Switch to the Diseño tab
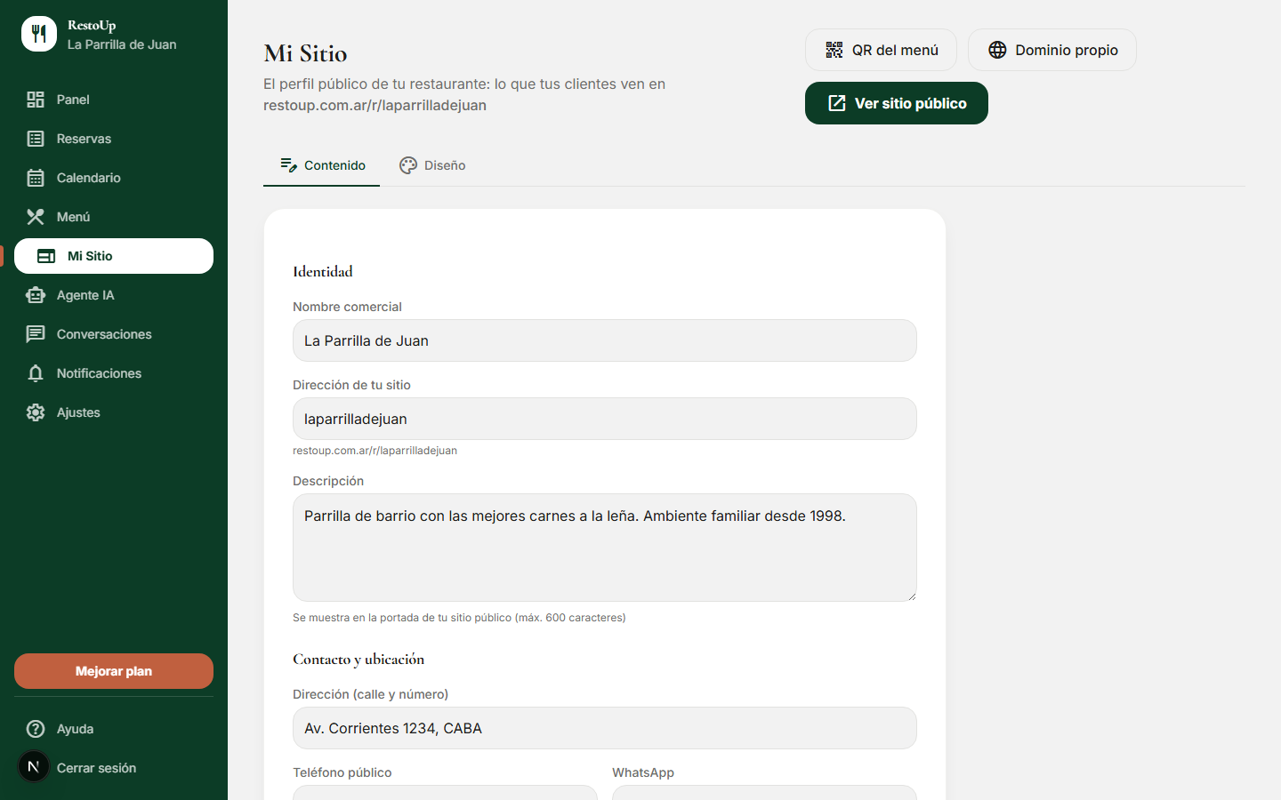This screenshot has width=1281, height=800. 432,165
